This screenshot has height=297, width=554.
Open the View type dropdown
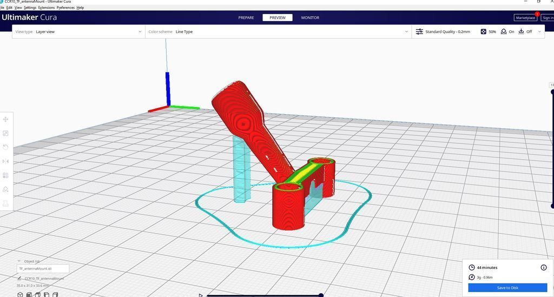tap(78, 32)
